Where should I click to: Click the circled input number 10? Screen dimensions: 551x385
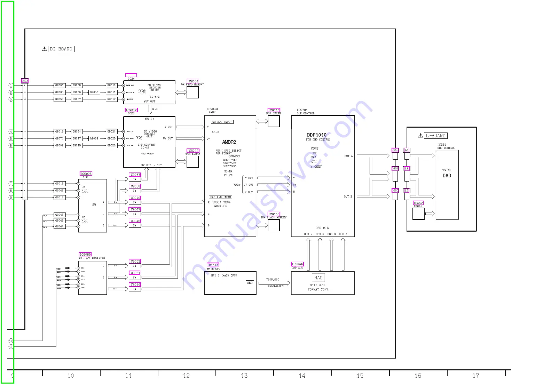(x=11, y=341)
